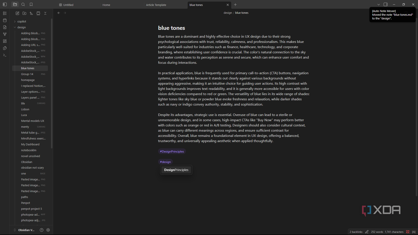Switch to the Article Template tab

[156, 5]
